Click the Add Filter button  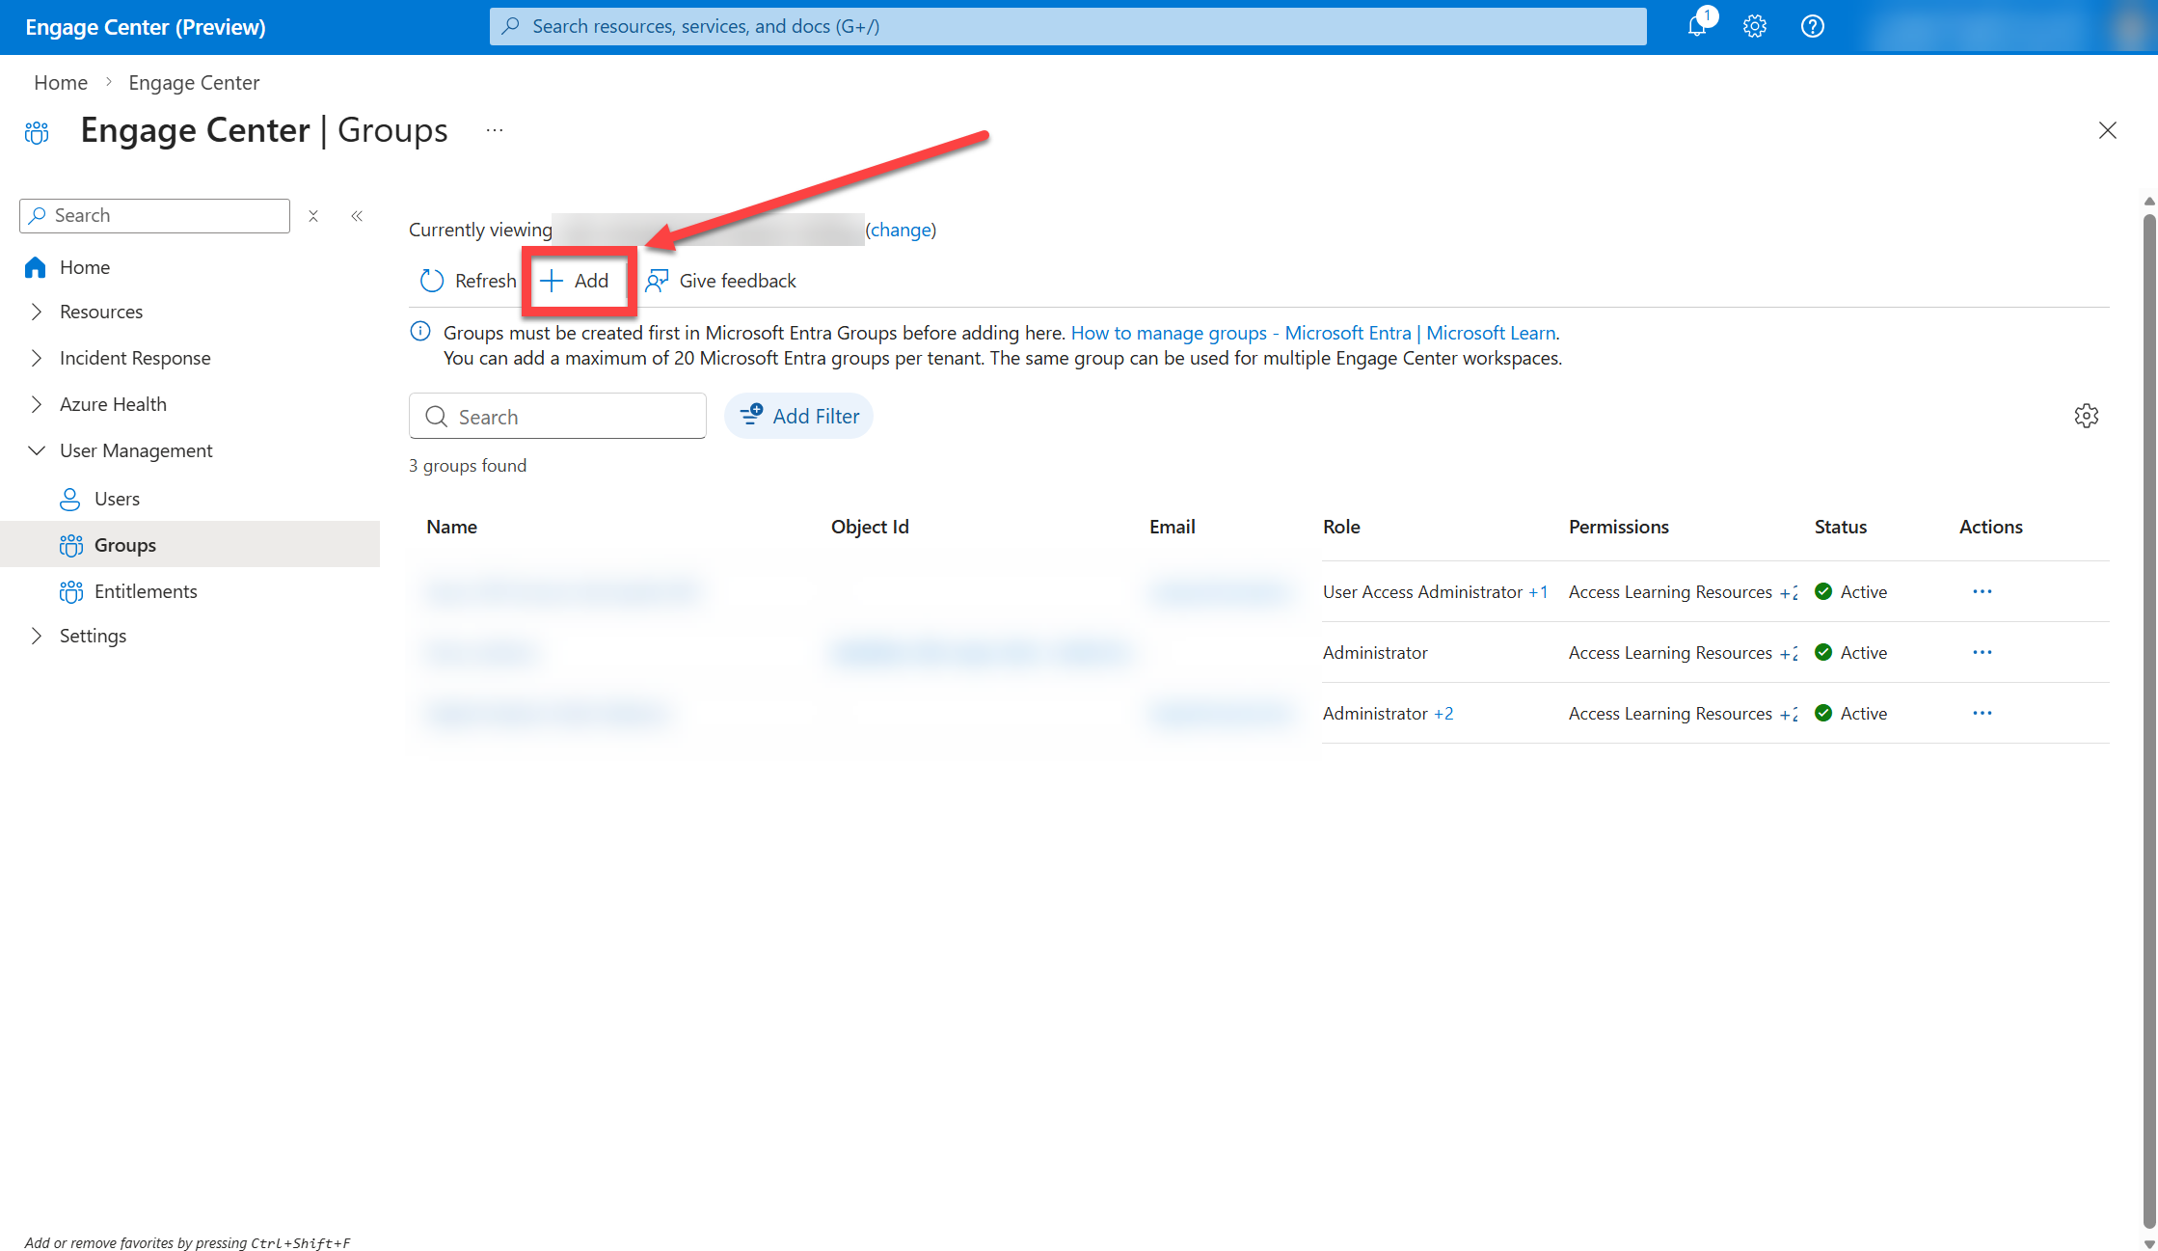coord(798,416)
